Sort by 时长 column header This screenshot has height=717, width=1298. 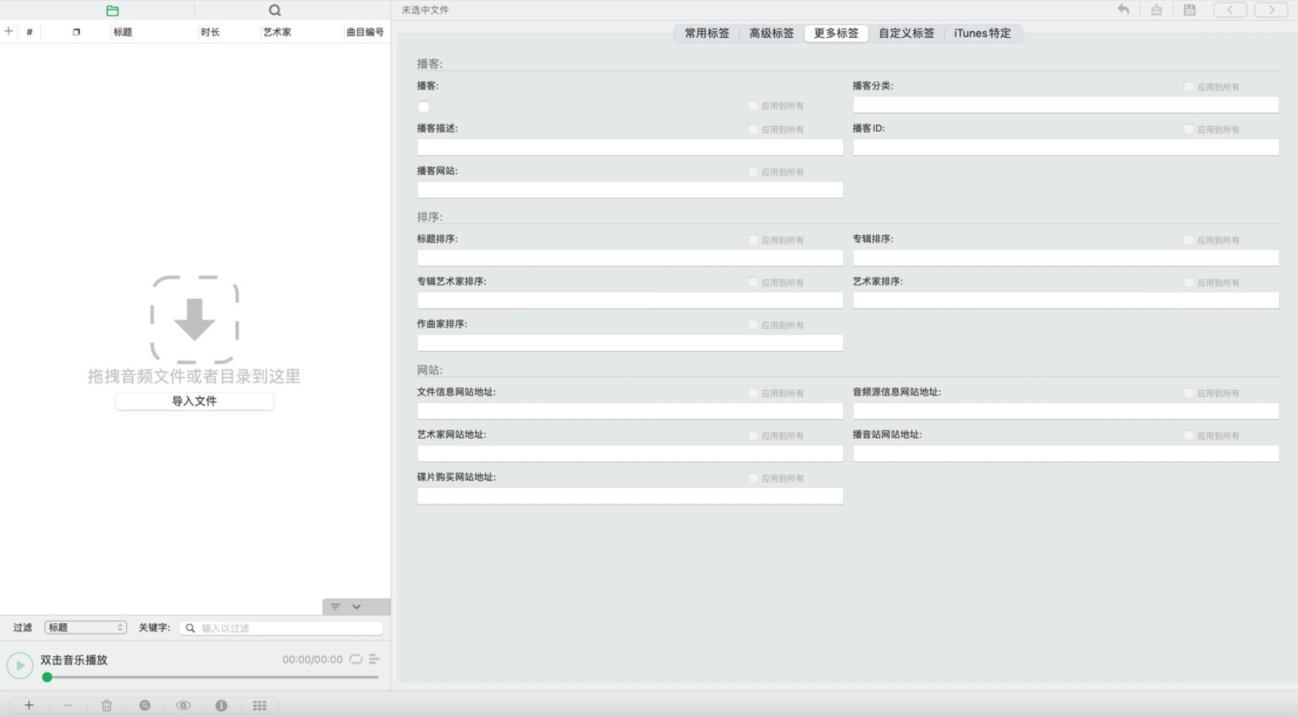click(210, 32)
